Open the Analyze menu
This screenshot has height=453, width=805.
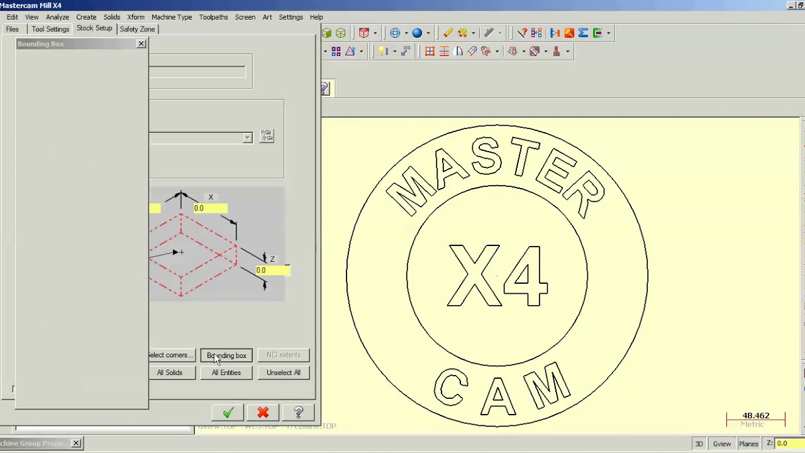[x=57, y=17]
